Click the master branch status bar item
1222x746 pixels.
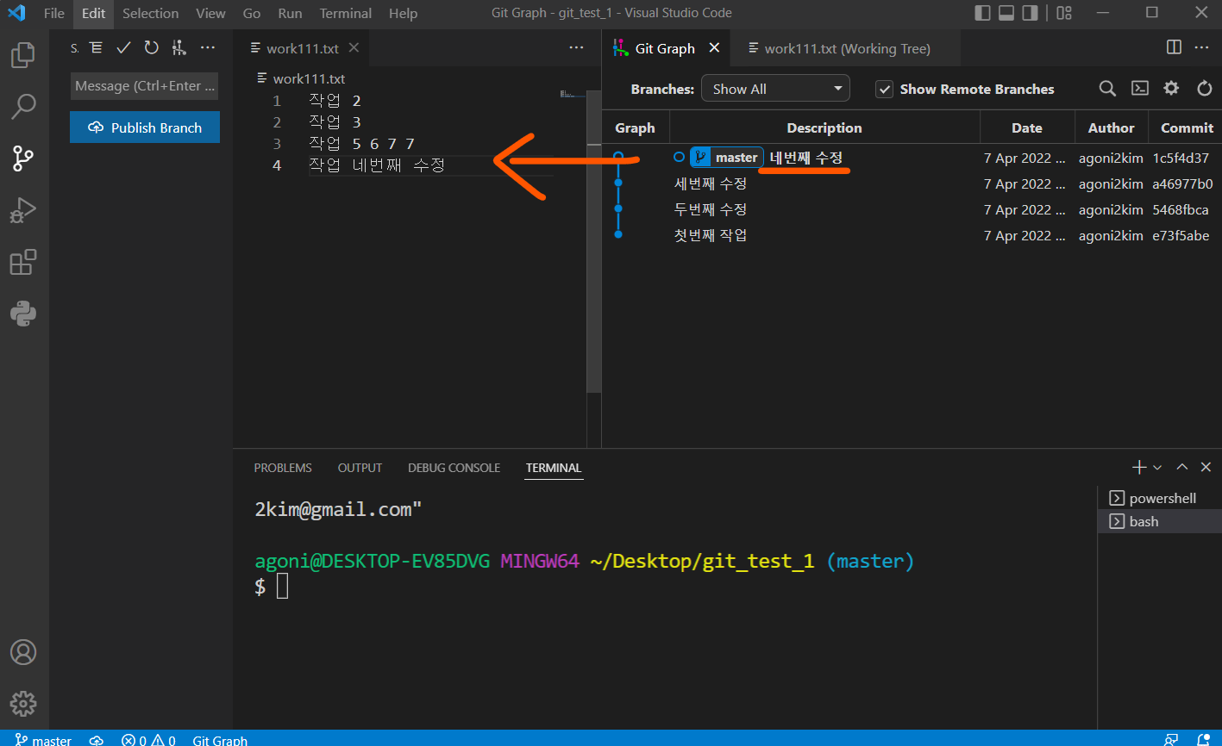43,740
